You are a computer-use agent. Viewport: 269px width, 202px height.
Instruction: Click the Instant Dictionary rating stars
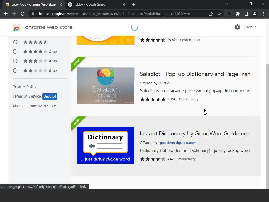(x=153, y=159)
